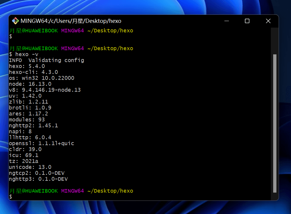Click the 'llhttp: 6.0.4' line
Viewport: 291px width, 214px height.
pos(30,137)
